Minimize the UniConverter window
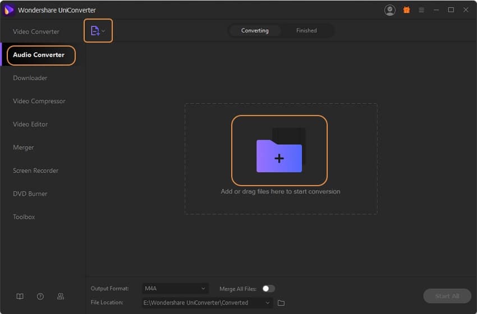The height and width of the screenshot is (314, 477). 436,10
